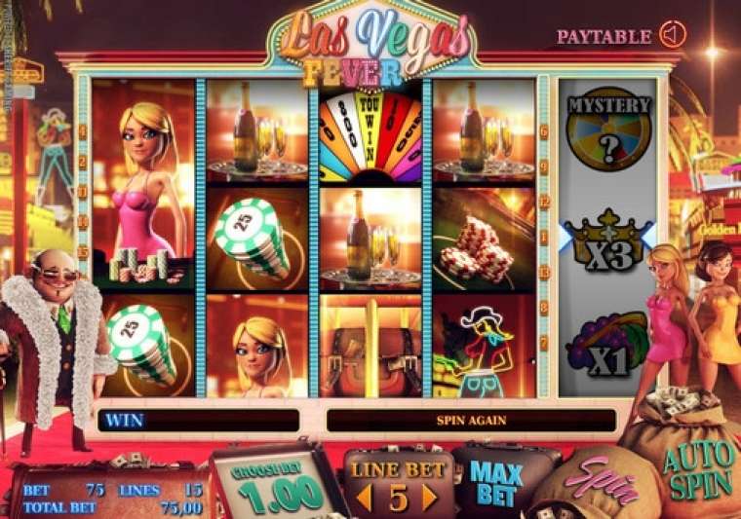Select the X1 grapes multiplier symbol

click(x=607, y=345)
